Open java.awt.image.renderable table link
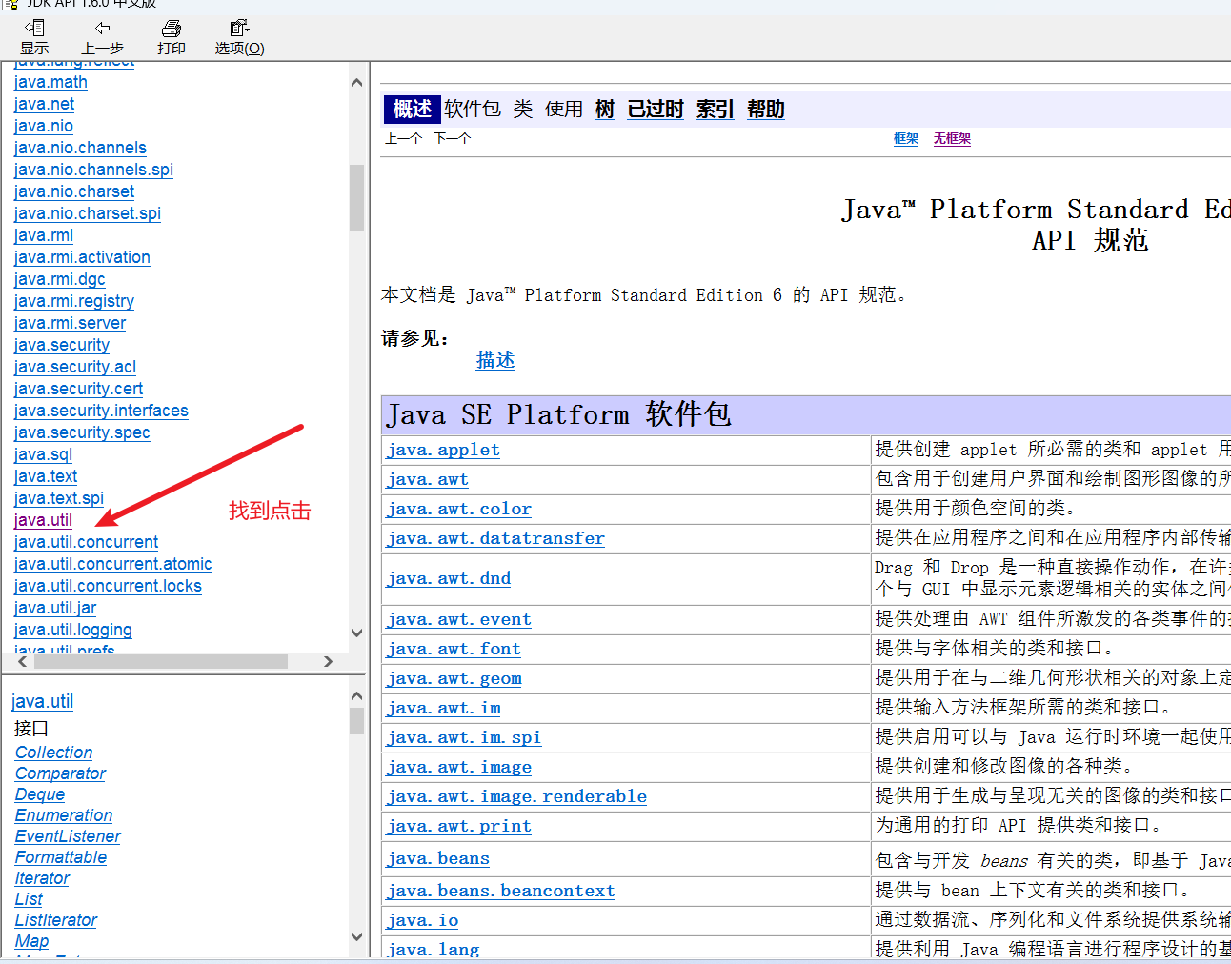The height and width of the screenshot is (964, 1231). pyautogui.click(x=517, y=796)
